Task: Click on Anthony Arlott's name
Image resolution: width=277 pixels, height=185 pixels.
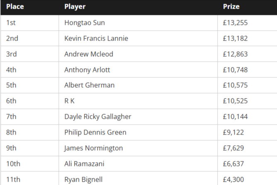Action: coord(87,70)
